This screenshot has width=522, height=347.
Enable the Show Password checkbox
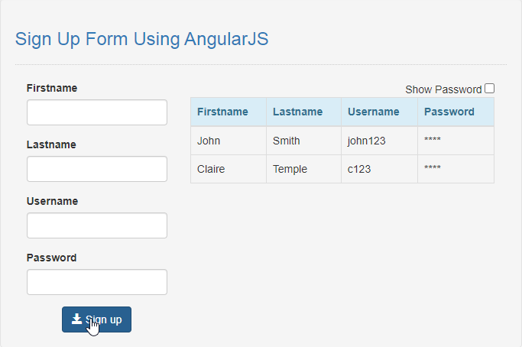point(489,89)
